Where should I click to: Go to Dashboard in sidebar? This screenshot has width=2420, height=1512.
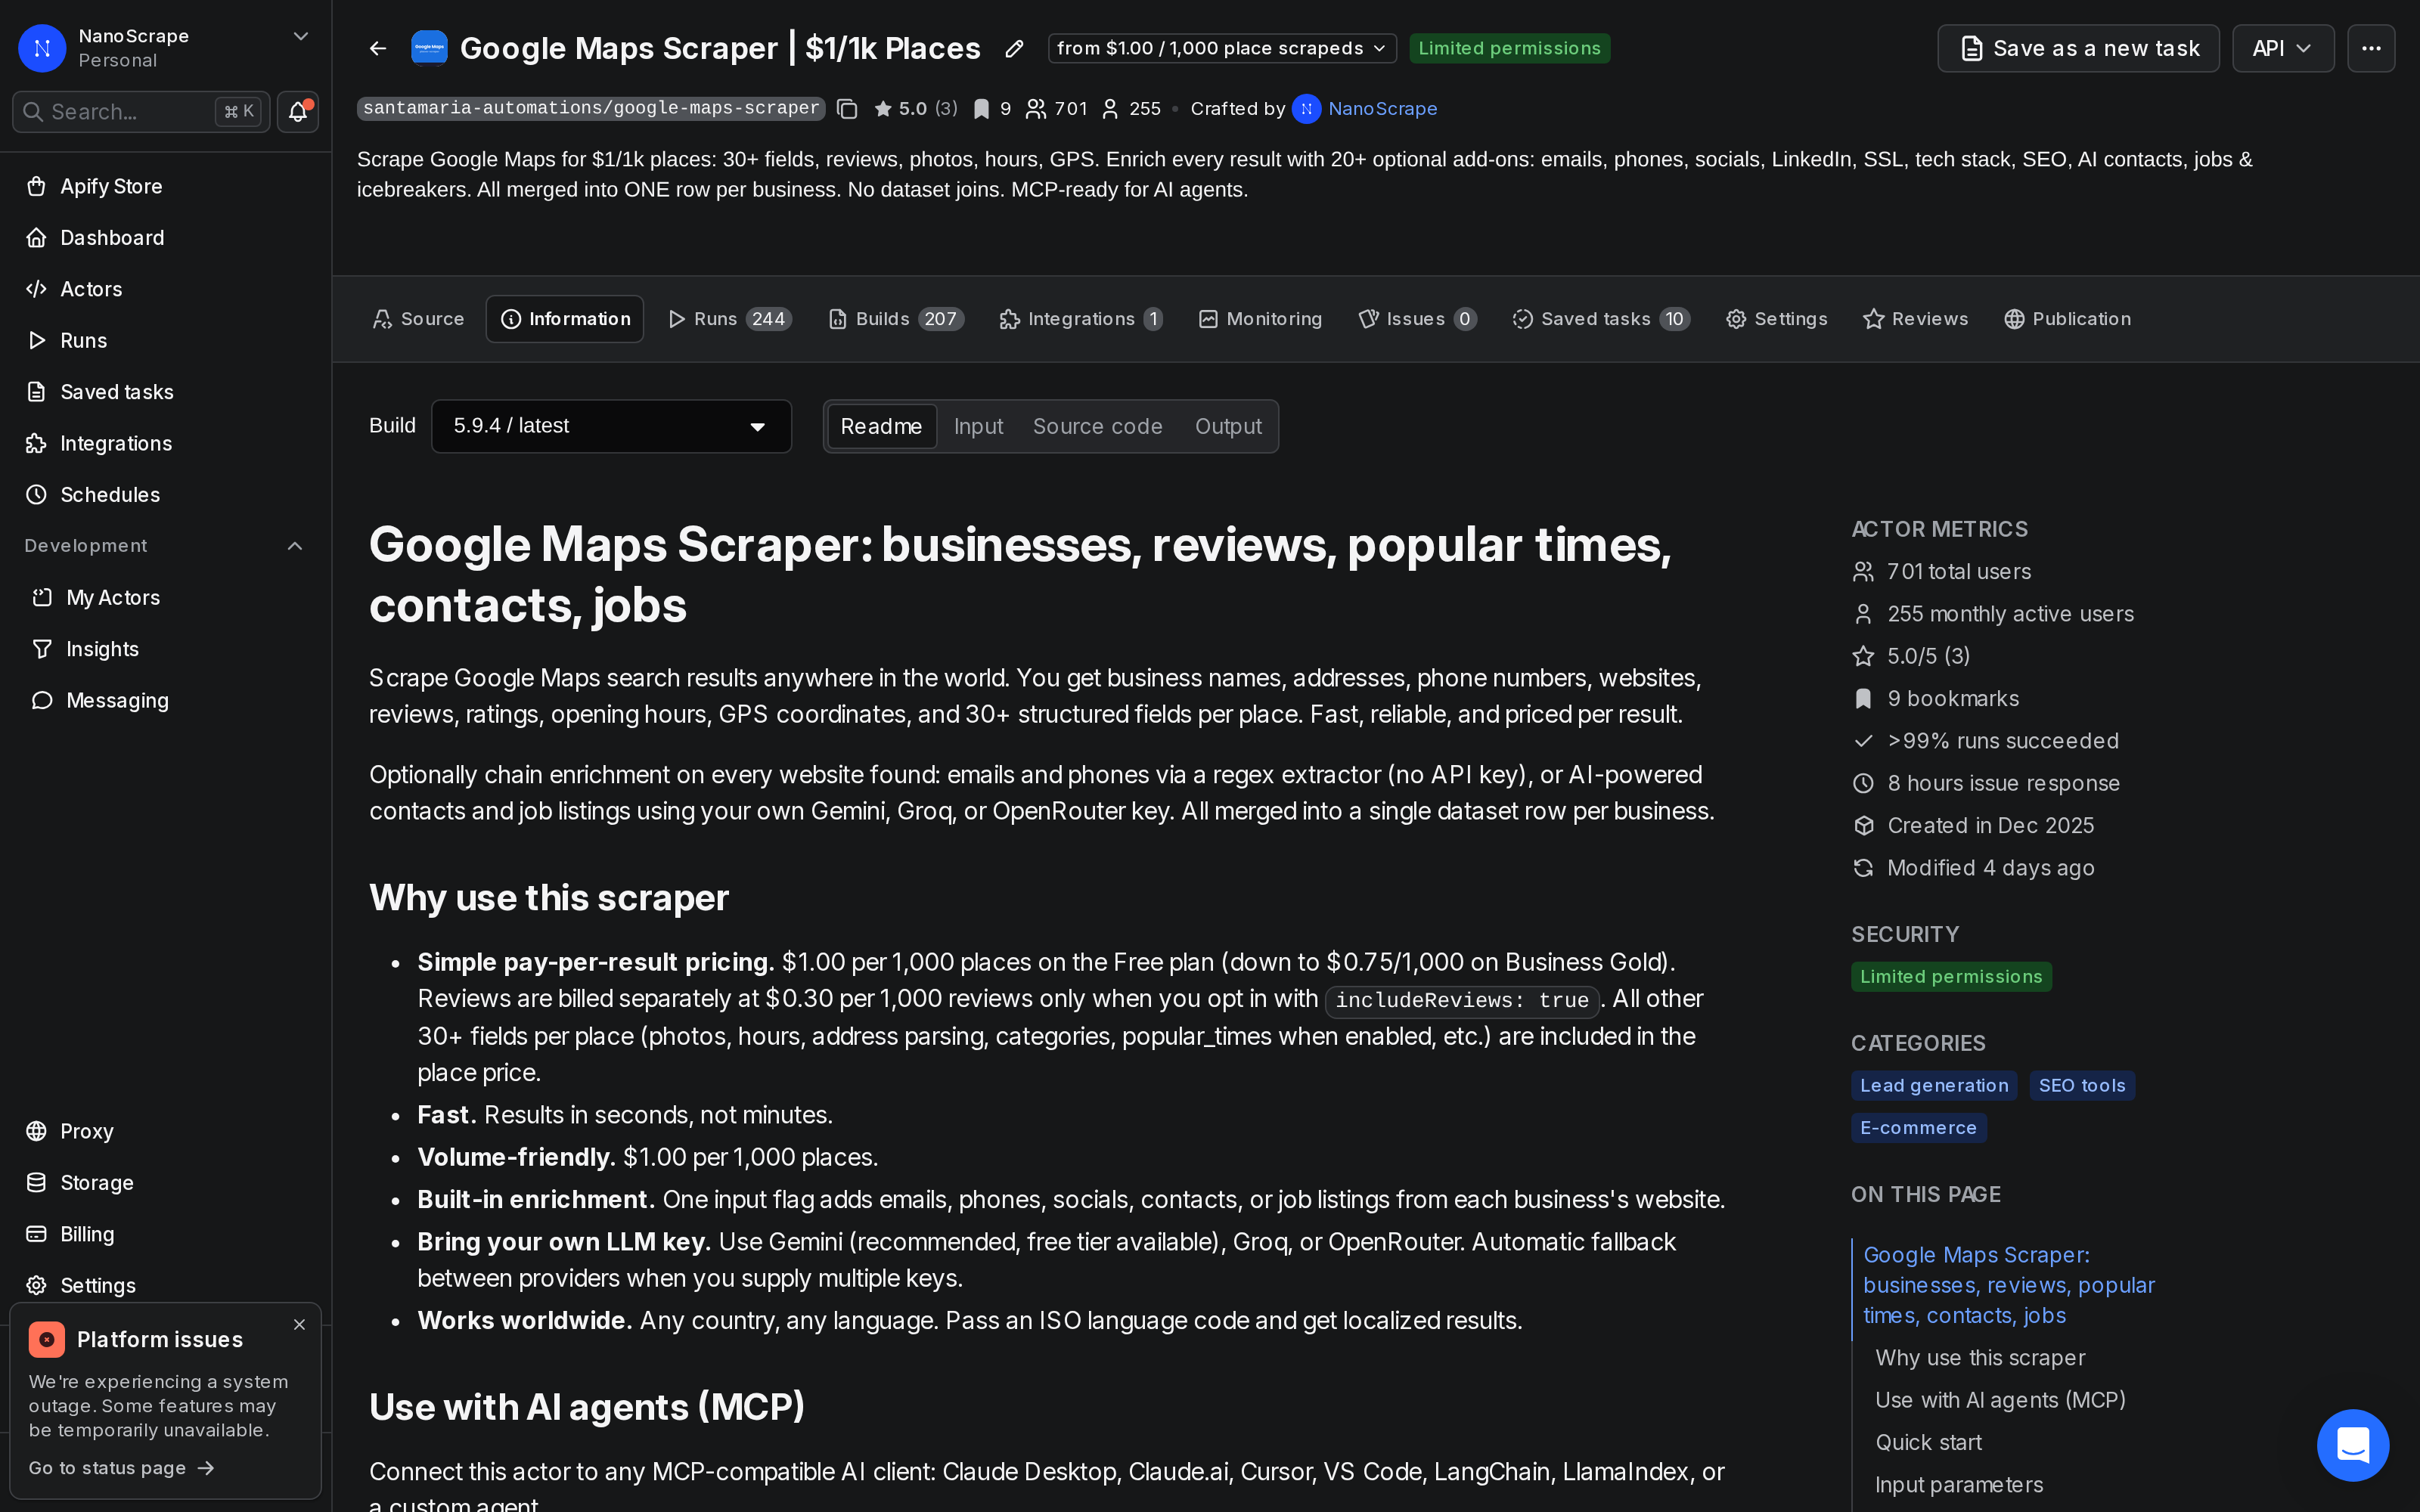(166, 238)
